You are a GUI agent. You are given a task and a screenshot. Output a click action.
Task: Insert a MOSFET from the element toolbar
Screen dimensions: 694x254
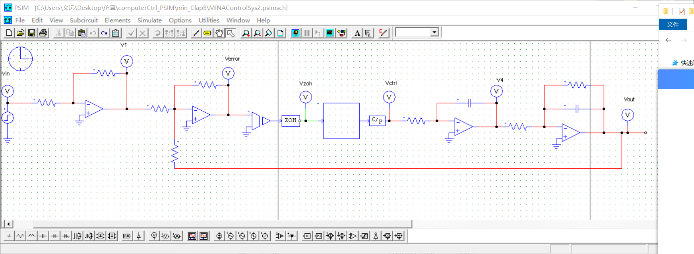point(78,236)
